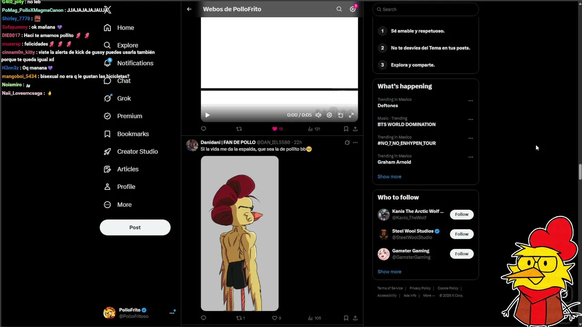Open options for #NO_7_NO_ENHYPEN_TOUR trend
Viewport: 582px width, 327px height.
pos(471,138)
